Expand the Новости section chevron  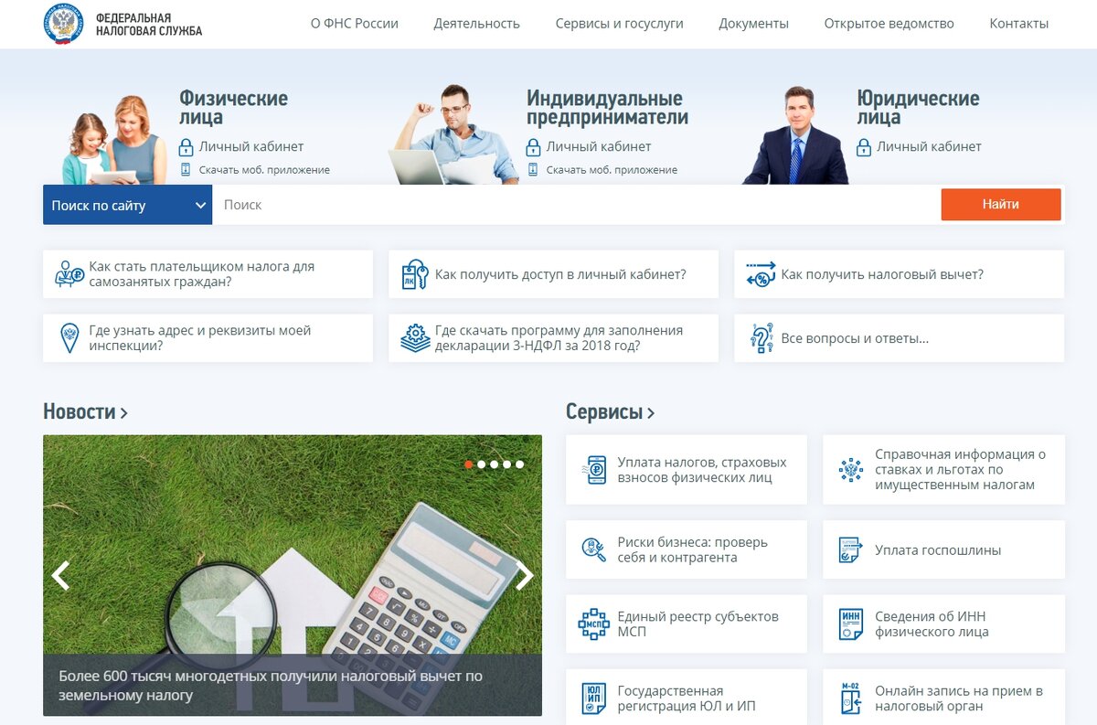(124, 413)
